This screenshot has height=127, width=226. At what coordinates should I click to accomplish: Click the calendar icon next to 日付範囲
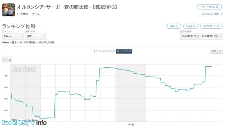[x=181, y=31]
